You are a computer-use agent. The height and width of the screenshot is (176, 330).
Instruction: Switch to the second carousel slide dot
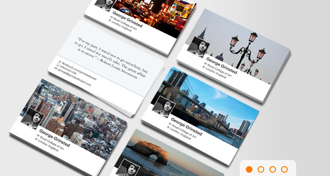pos(261,169)
